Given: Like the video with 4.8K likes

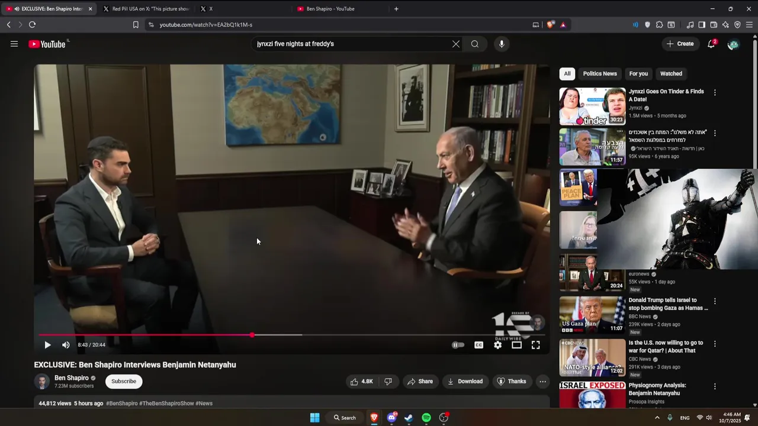Looking at the screenshot, I should click(362, 382).
